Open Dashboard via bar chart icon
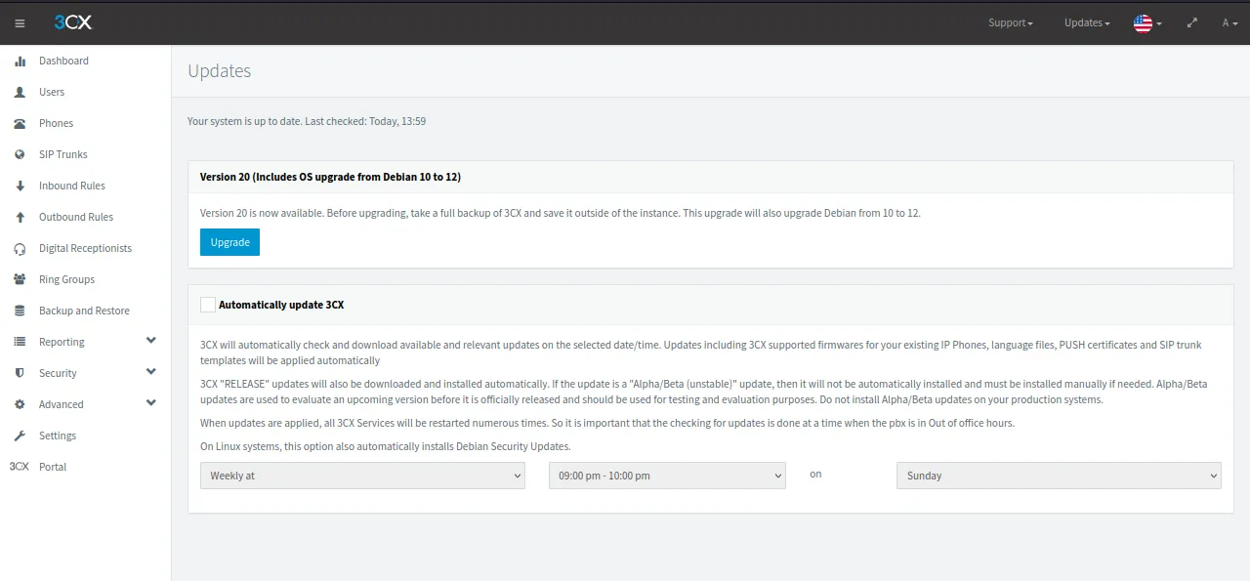Image resolution: width=1250 pixels, height=581 pixels. [20, 61]
